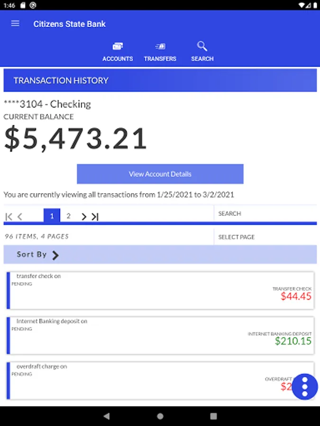The width and height of the screenshot is (320, 426).
Task: Open TRANSFERS menu label
Action: pyautogui.click(x=160, y=59)
